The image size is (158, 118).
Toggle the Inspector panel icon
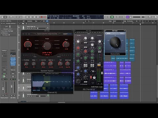tap(5, 17)
